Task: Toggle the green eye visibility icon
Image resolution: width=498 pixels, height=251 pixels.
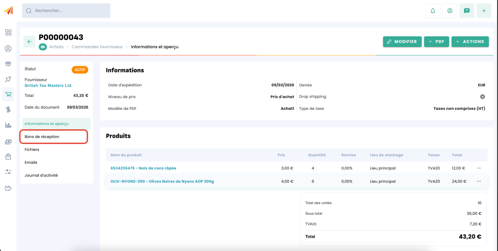Action: coord(43,47)
